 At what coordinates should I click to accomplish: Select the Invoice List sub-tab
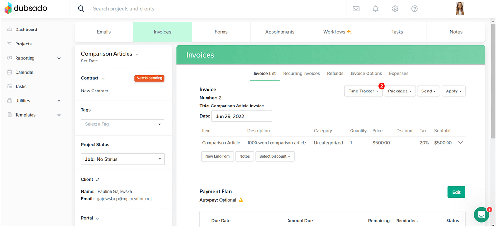point(264,73)
